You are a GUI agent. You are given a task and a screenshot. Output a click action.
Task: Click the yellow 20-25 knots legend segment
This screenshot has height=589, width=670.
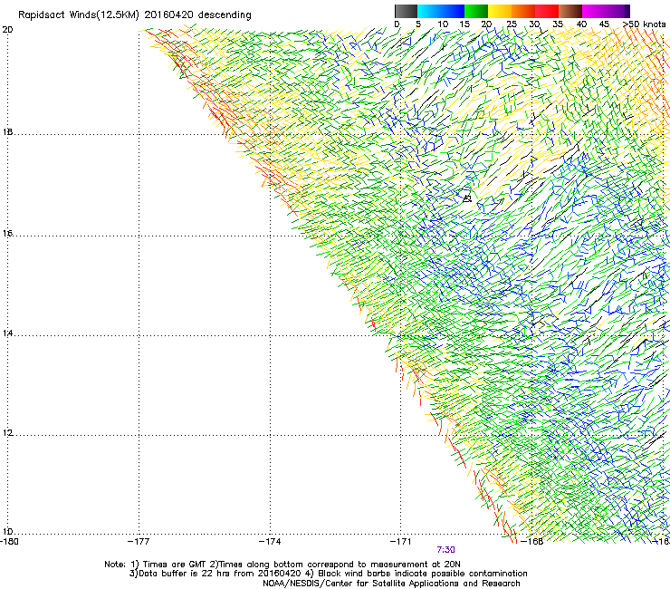[500, 11]
